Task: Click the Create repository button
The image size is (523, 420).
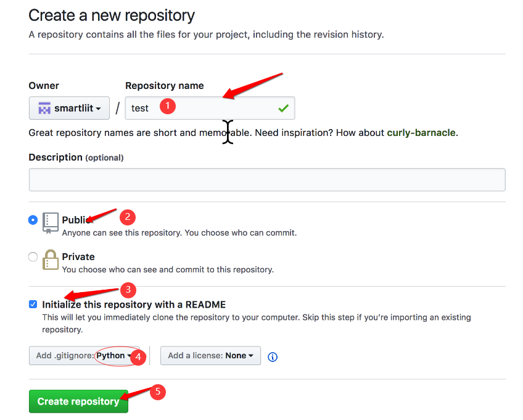Action: (x=78, y=401)
